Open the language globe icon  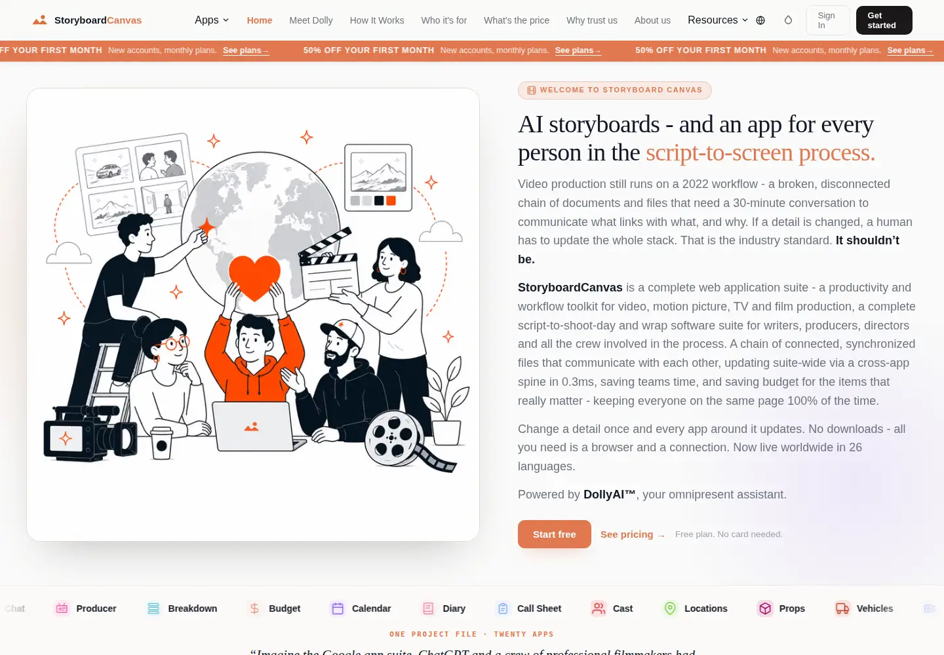760,20
